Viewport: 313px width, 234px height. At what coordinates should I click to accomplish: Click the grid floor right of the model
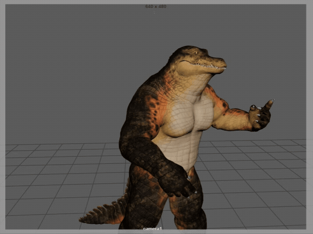[256, 176]
